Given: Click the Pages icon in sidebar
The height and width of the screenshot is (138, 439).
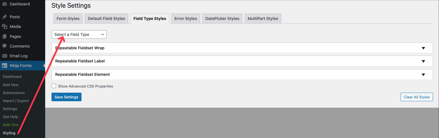Looking at the screenshot, I should pos(5,36).
